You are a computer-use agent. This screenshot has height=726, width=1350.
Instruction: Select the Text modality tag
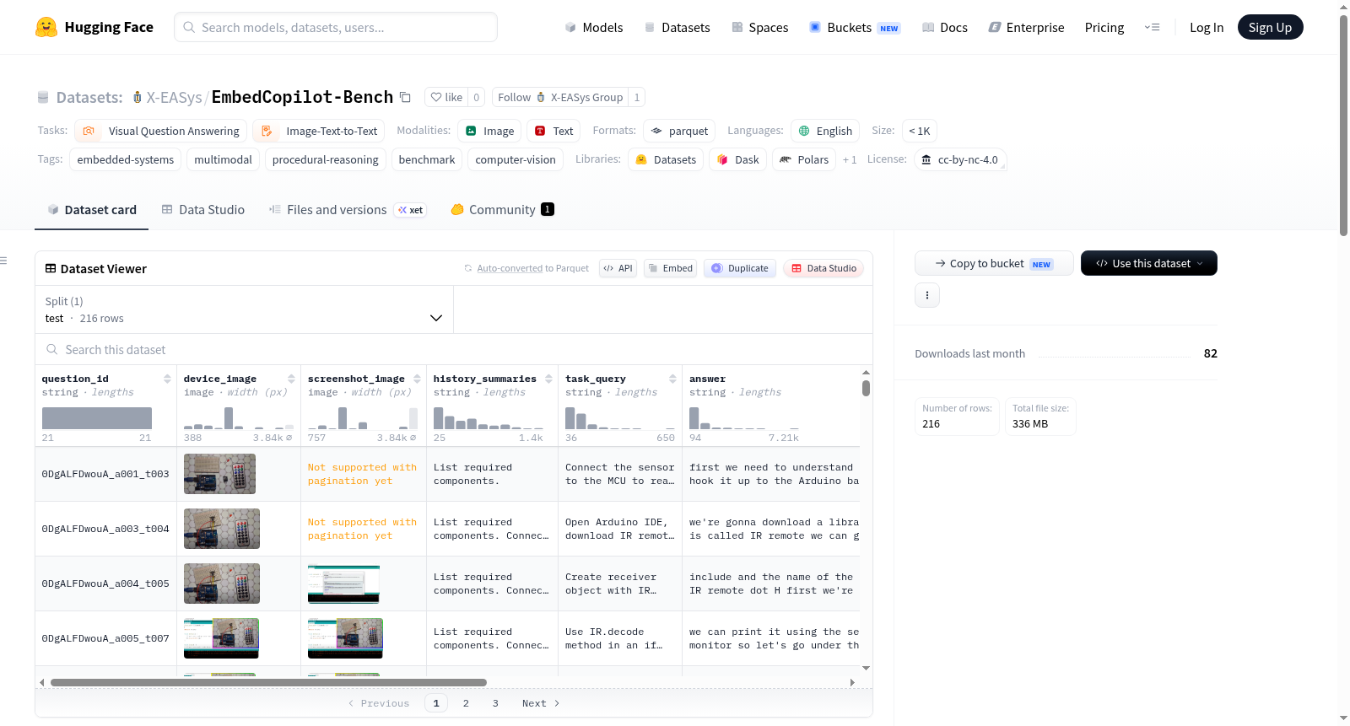point(553,131)
